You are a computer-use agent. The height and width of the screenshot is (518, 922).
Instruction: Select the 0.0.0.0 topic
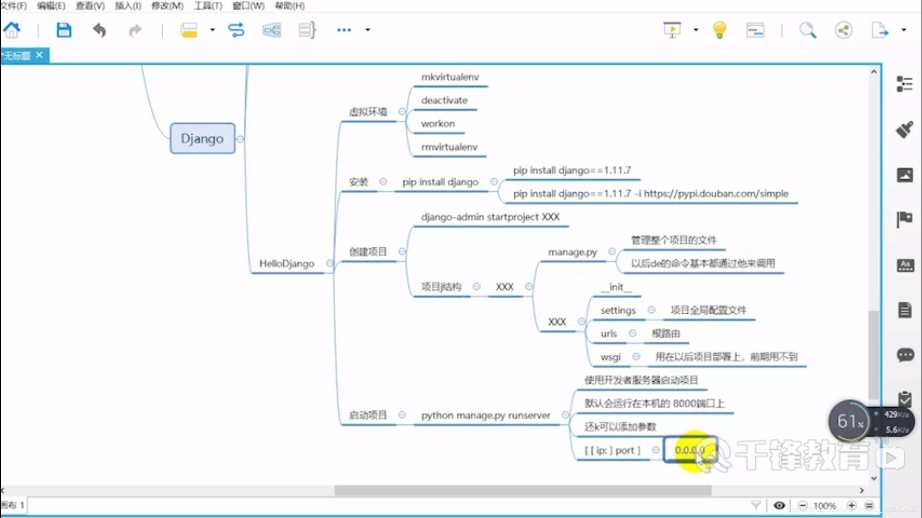click(690, 450)
